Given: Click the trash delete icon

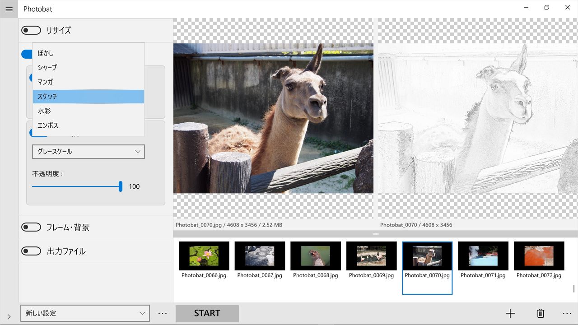Looking at the screenshot, I should tap(541, 313).
